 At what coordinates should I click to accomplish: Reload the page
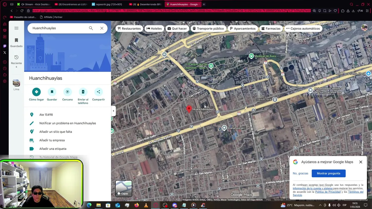pos(22,11)
